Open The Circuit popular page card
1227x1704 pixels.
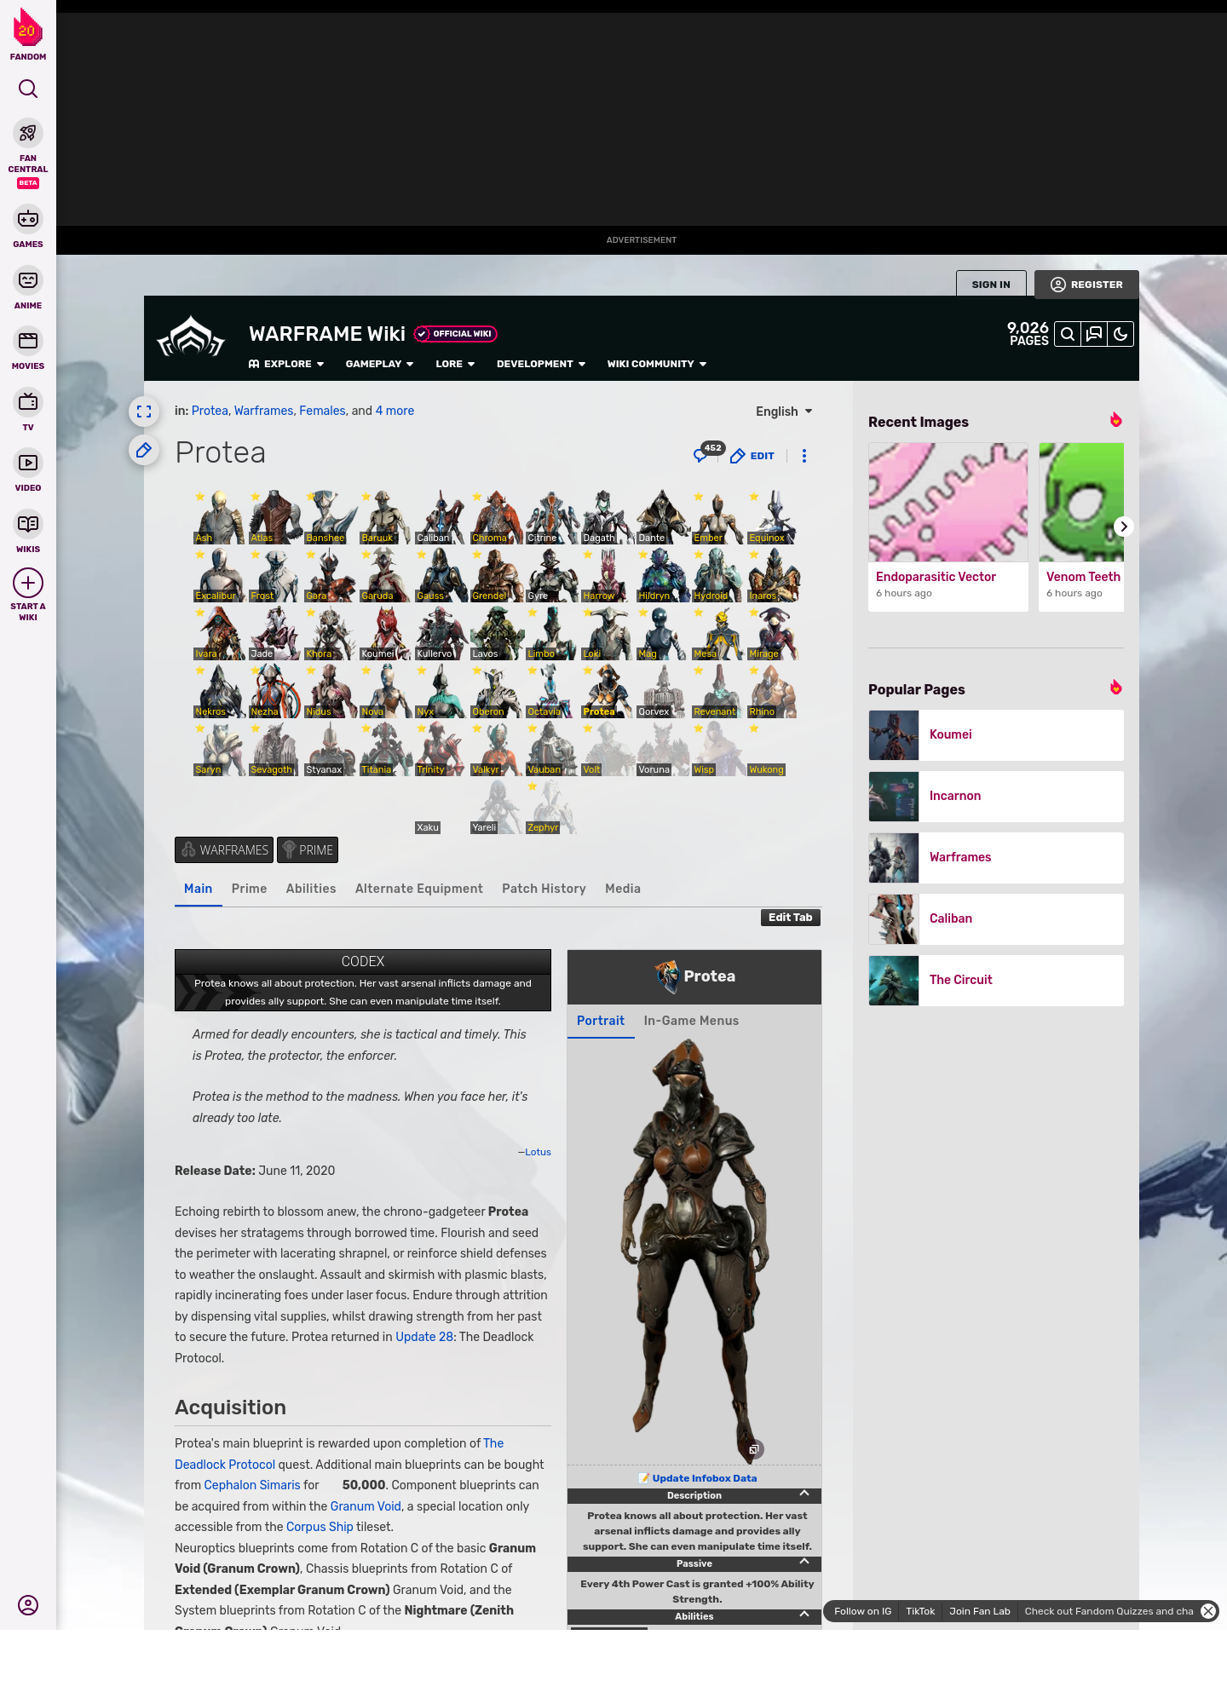tap(996, 981)
